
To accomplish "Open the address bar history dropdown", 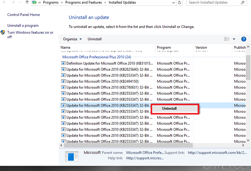I will click(174, 3).
